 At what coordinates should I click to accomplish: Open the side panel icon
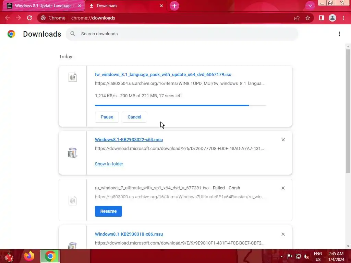point(322,18)
